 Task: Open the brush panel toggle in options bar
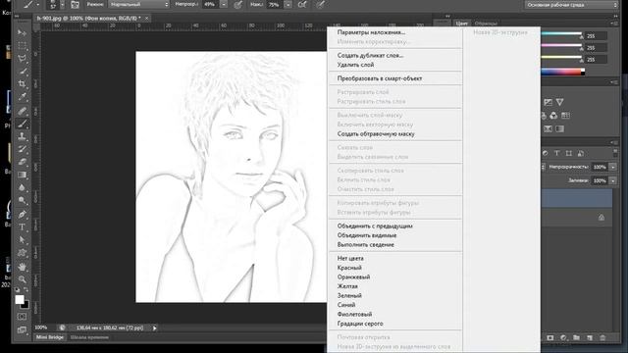pos(75,4)
